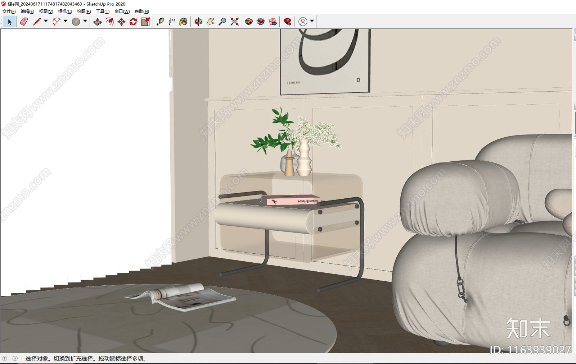Click the user account sign-in icon

click(303, 22)
